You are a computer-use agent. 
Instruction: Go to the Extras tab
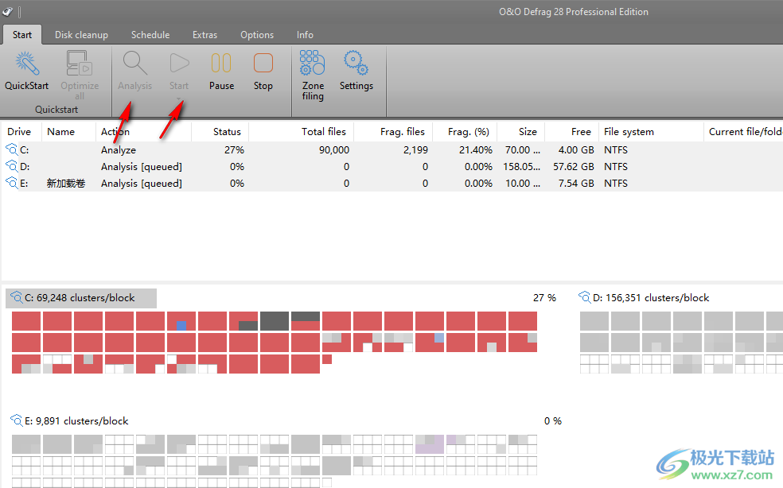[x=205, y=35]
